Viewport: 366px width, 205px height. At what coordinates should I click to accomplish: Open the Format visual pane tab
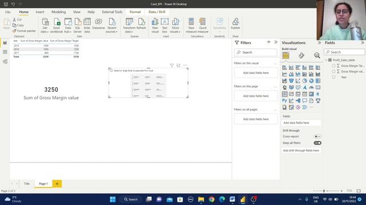301,55
